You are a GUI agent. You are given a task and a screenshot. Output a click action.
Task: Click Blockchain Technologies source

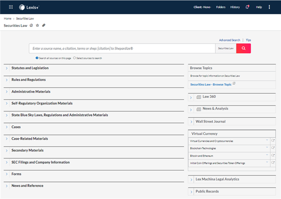(203, 148)
